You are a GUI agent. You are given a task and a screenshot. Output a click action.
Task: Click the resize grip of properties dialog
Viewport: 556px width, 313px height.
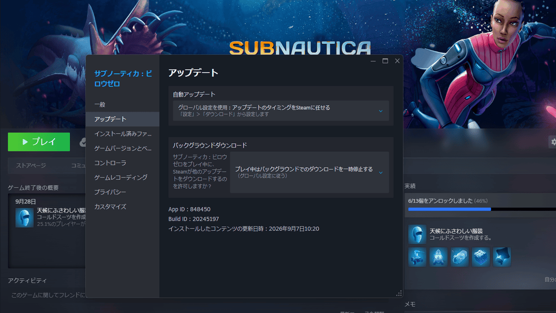click(399, 294)
